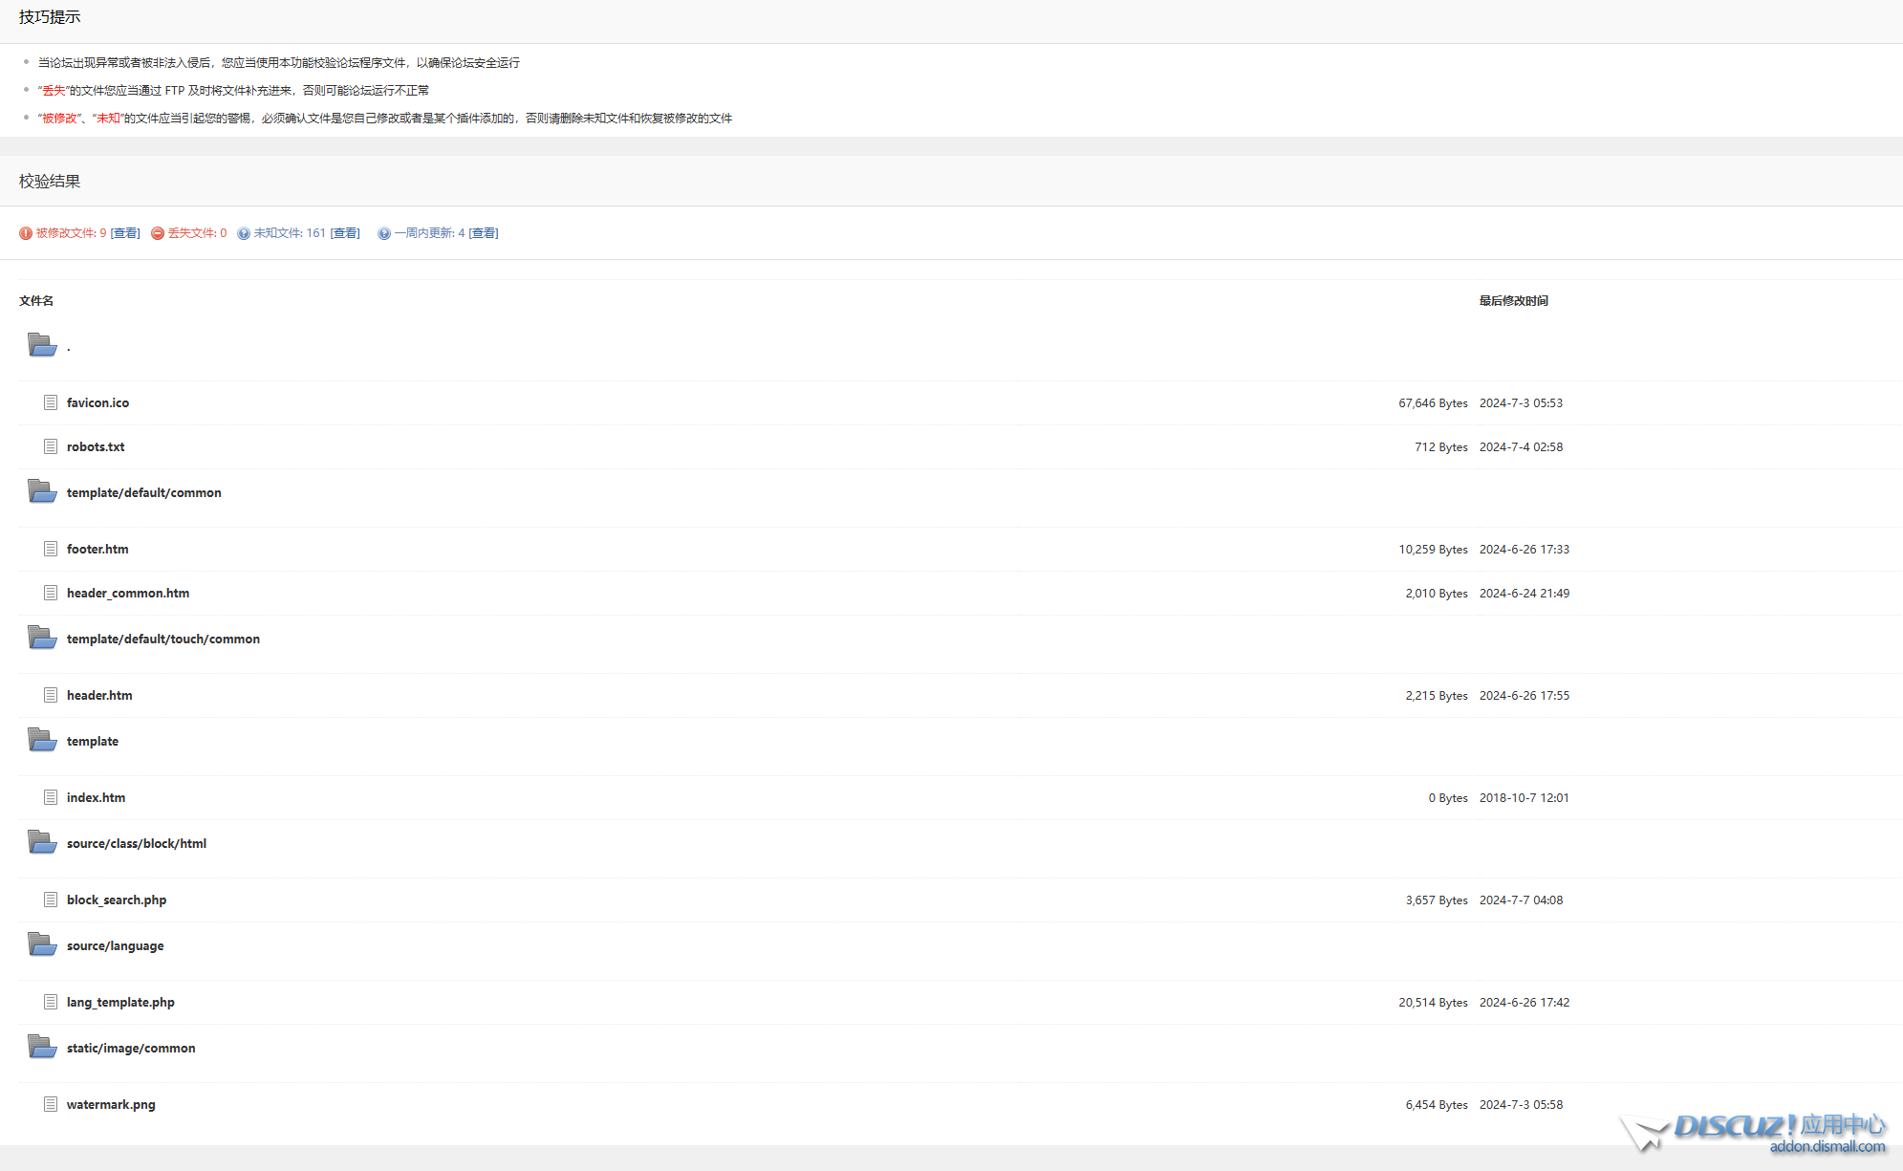1903x1171 pixels.
Task: Click the static/image/common folder icon
Action: pos(42,1047)
